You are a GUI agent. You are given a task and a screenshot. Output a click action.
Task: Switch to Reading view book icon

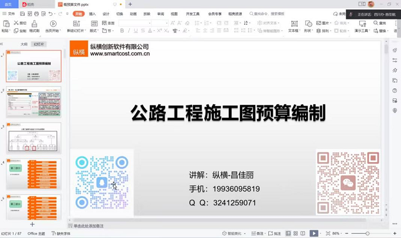click(x=303, y=233)
